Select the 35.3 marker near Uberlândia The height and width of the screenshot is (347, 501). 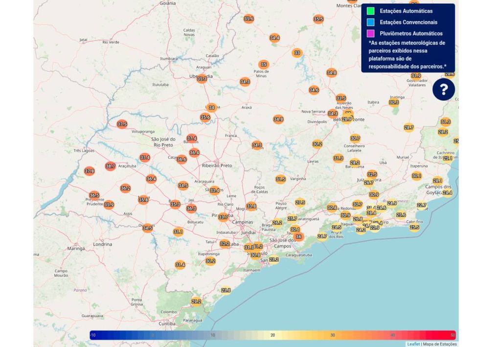202,78
